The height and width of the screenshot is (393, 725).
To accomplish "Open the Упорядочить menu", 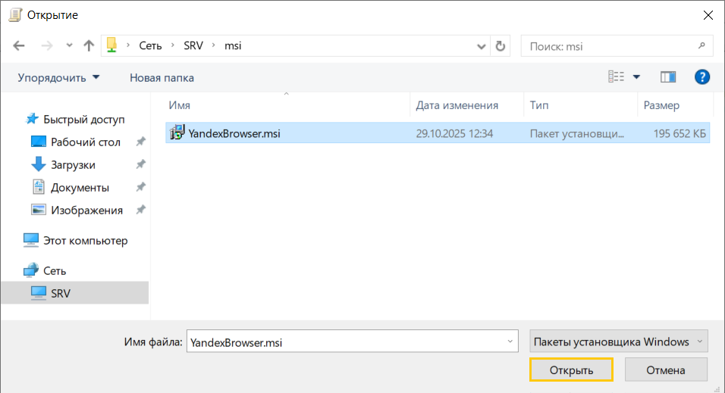I will tap(58, 77).
